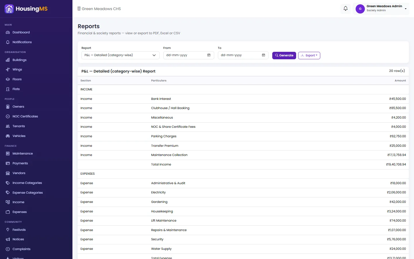Image resolution: width=414 pixels, height=259 pixels.
Task: Click the HousingMS logo icon
Action: [9, 9]
